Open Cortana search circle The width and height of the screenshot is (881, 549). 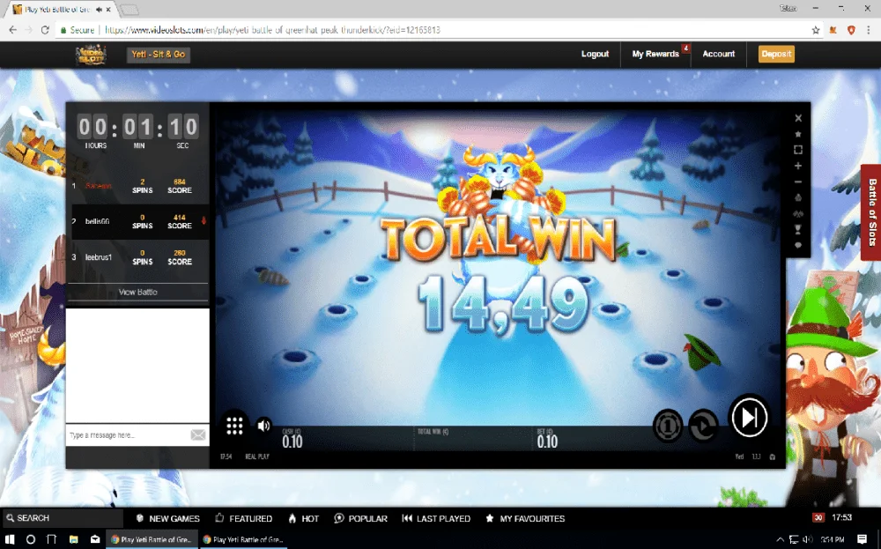coord(31,539)
